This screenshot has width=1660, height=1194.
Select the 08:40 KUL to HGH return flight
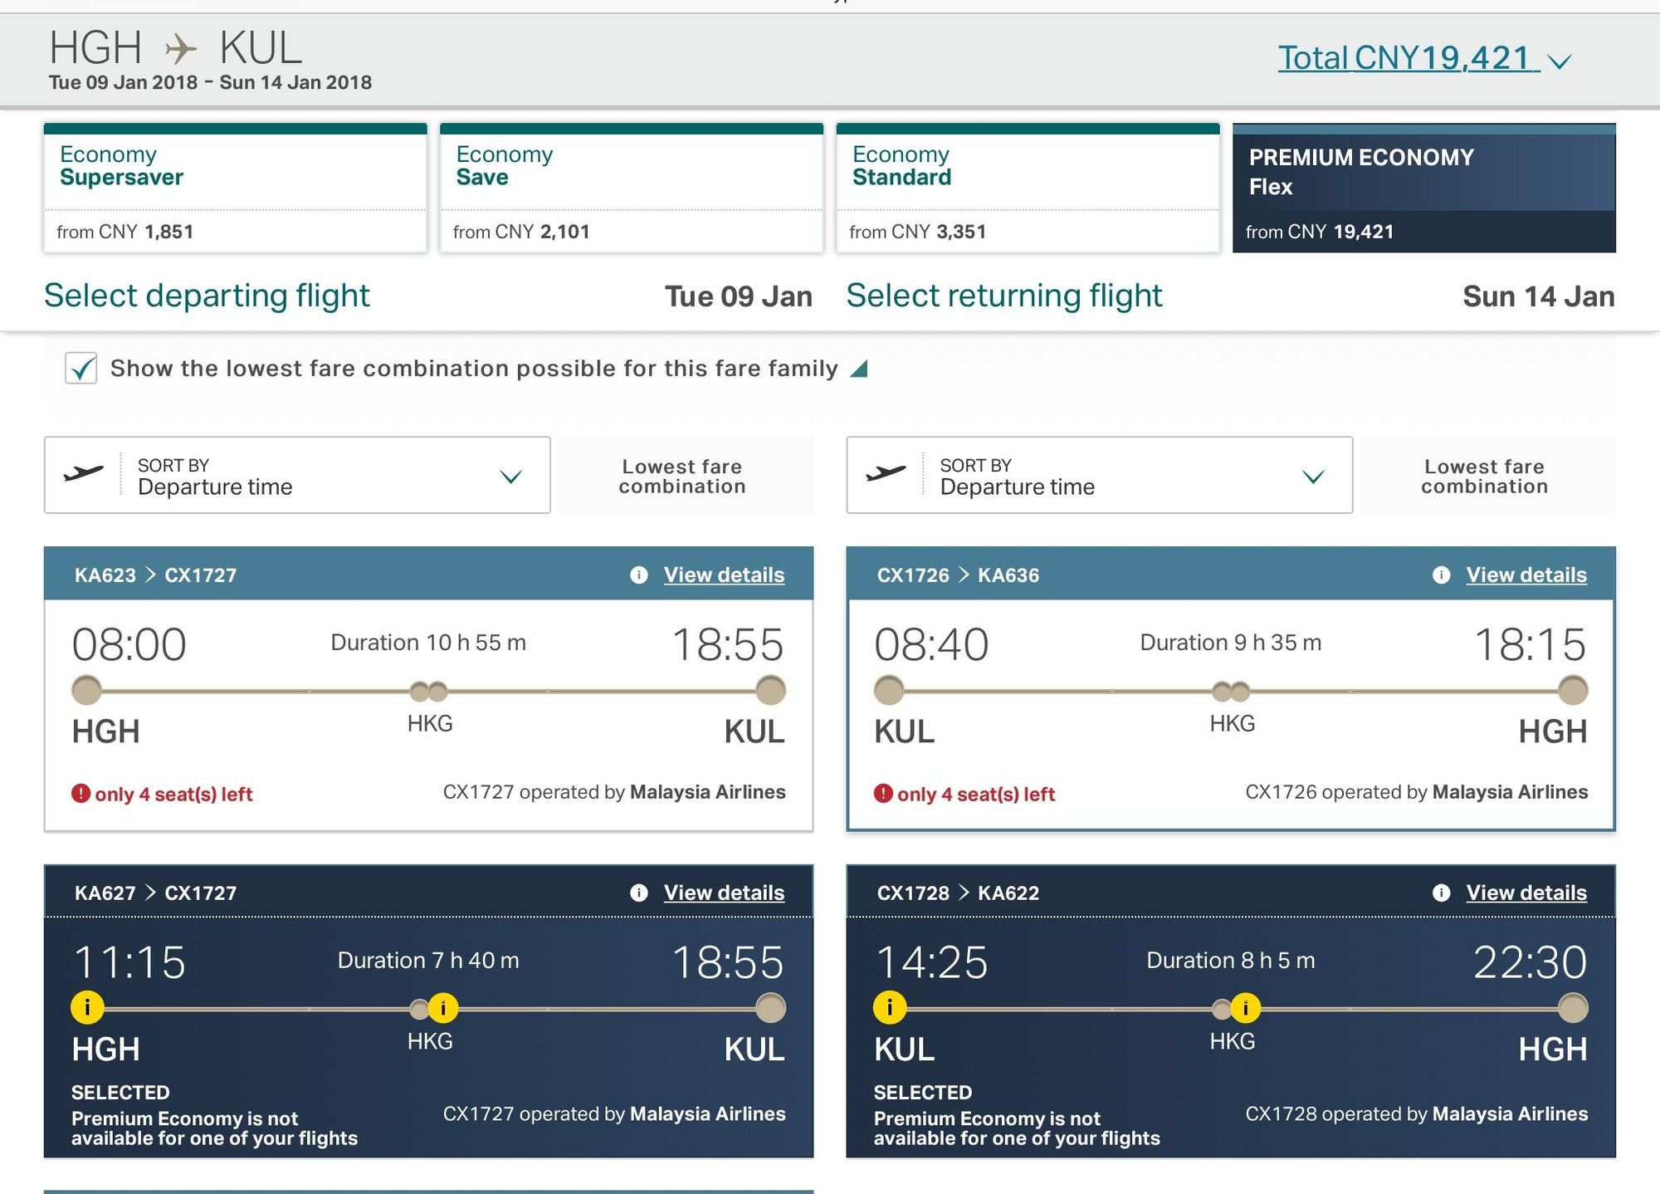click(1230, 714)
